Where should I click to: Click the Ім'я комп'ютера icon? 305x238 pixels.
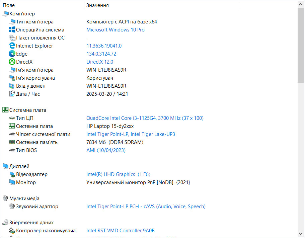click(x=12, y=70)
